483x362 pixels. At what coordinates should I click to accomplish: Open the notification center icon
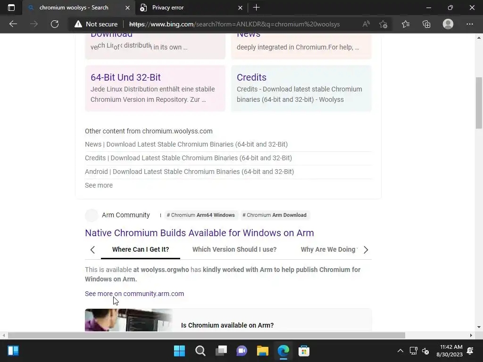click(470, 351)
